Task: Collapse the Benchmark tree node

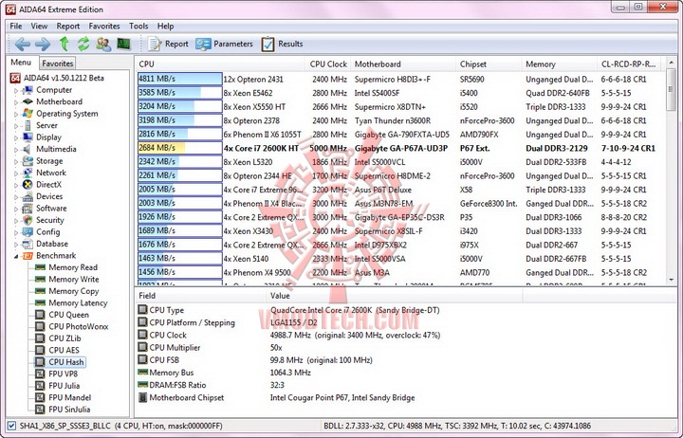Action: point(16,256)
